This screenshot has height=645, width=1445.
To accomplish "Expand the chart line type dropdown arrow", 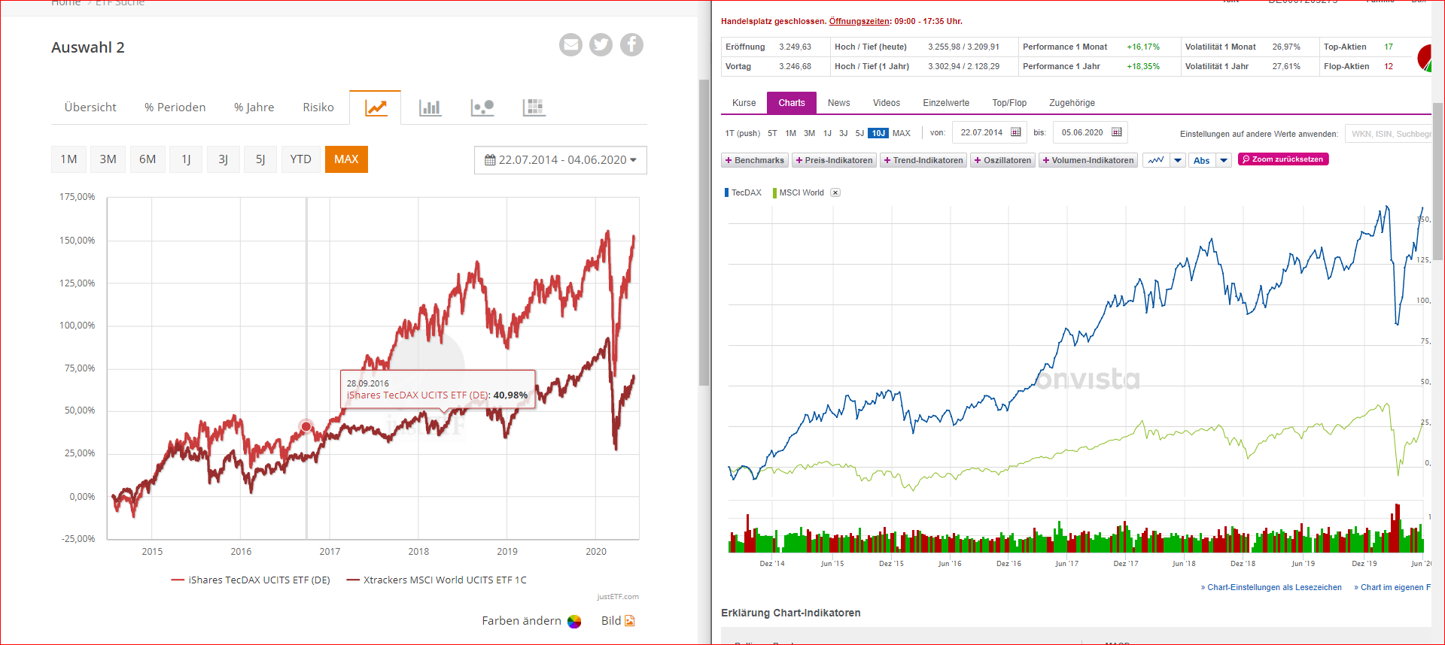I will (1178, 160).
